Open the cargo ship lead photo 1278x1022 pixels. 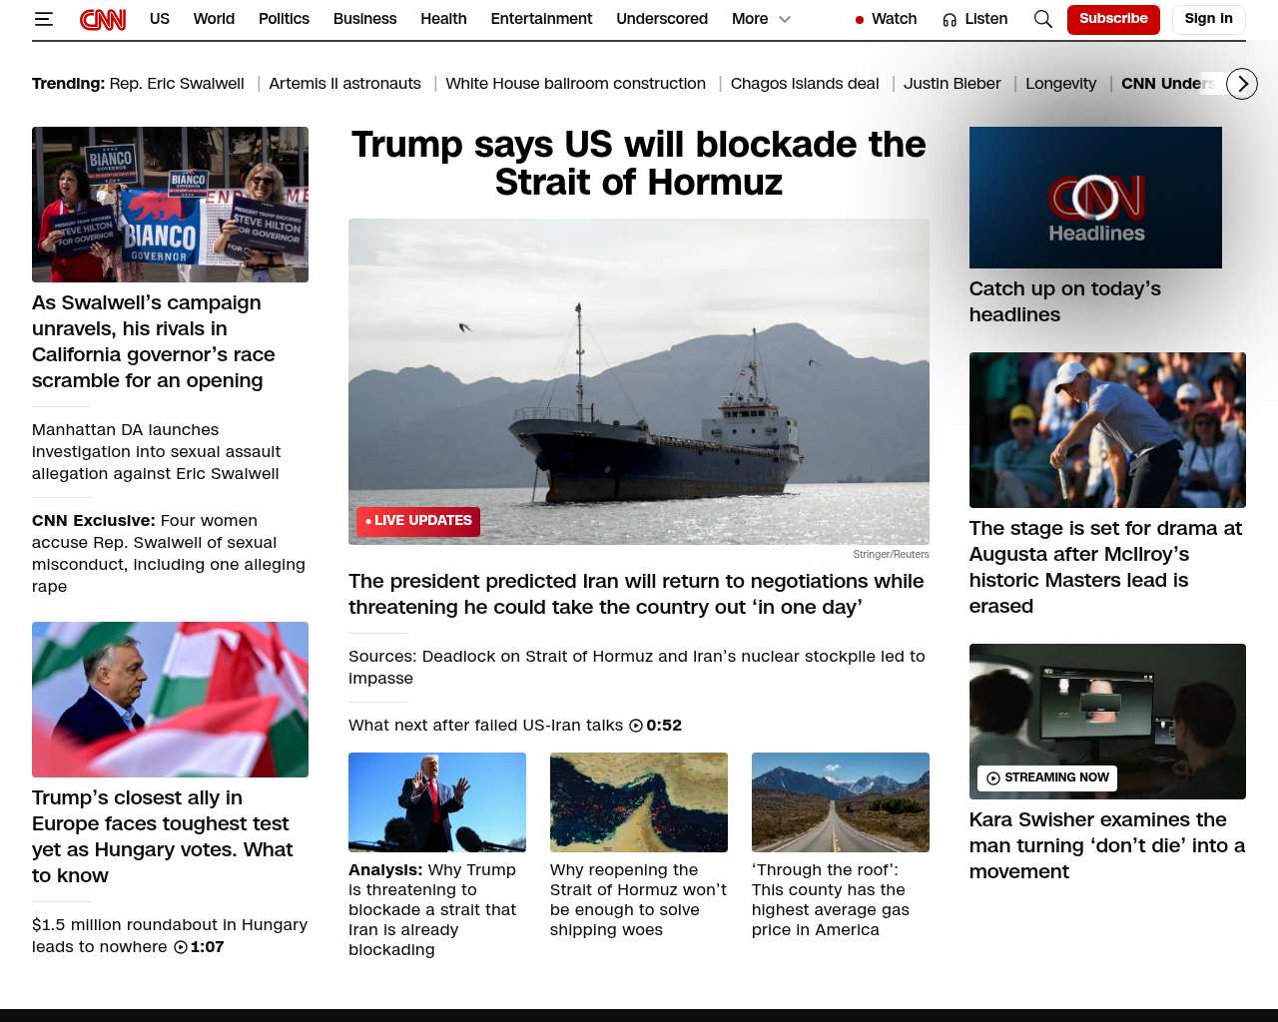point(639,381)
